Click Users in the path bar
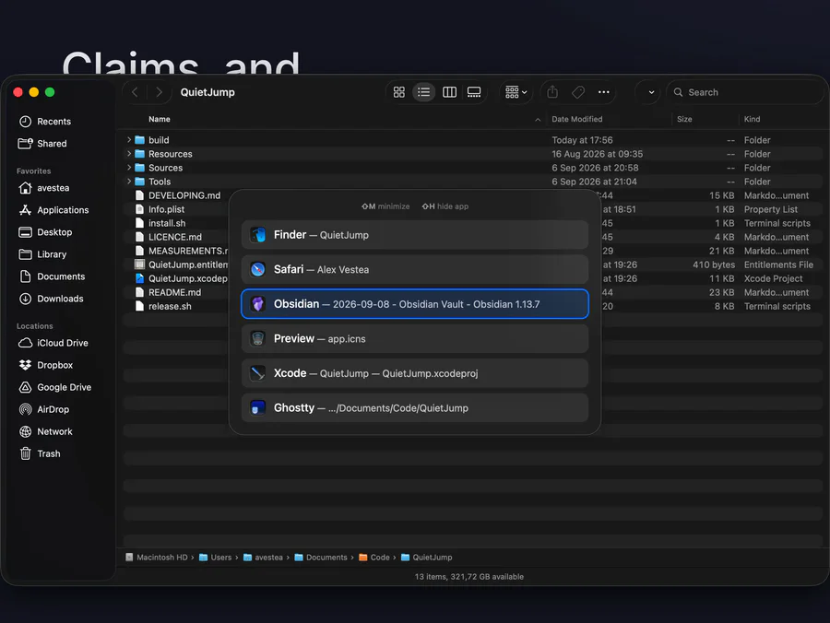 coord(216,558)
